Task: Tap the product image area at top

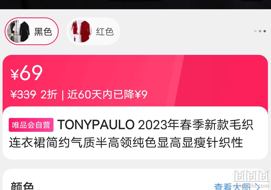Action: 135,4
